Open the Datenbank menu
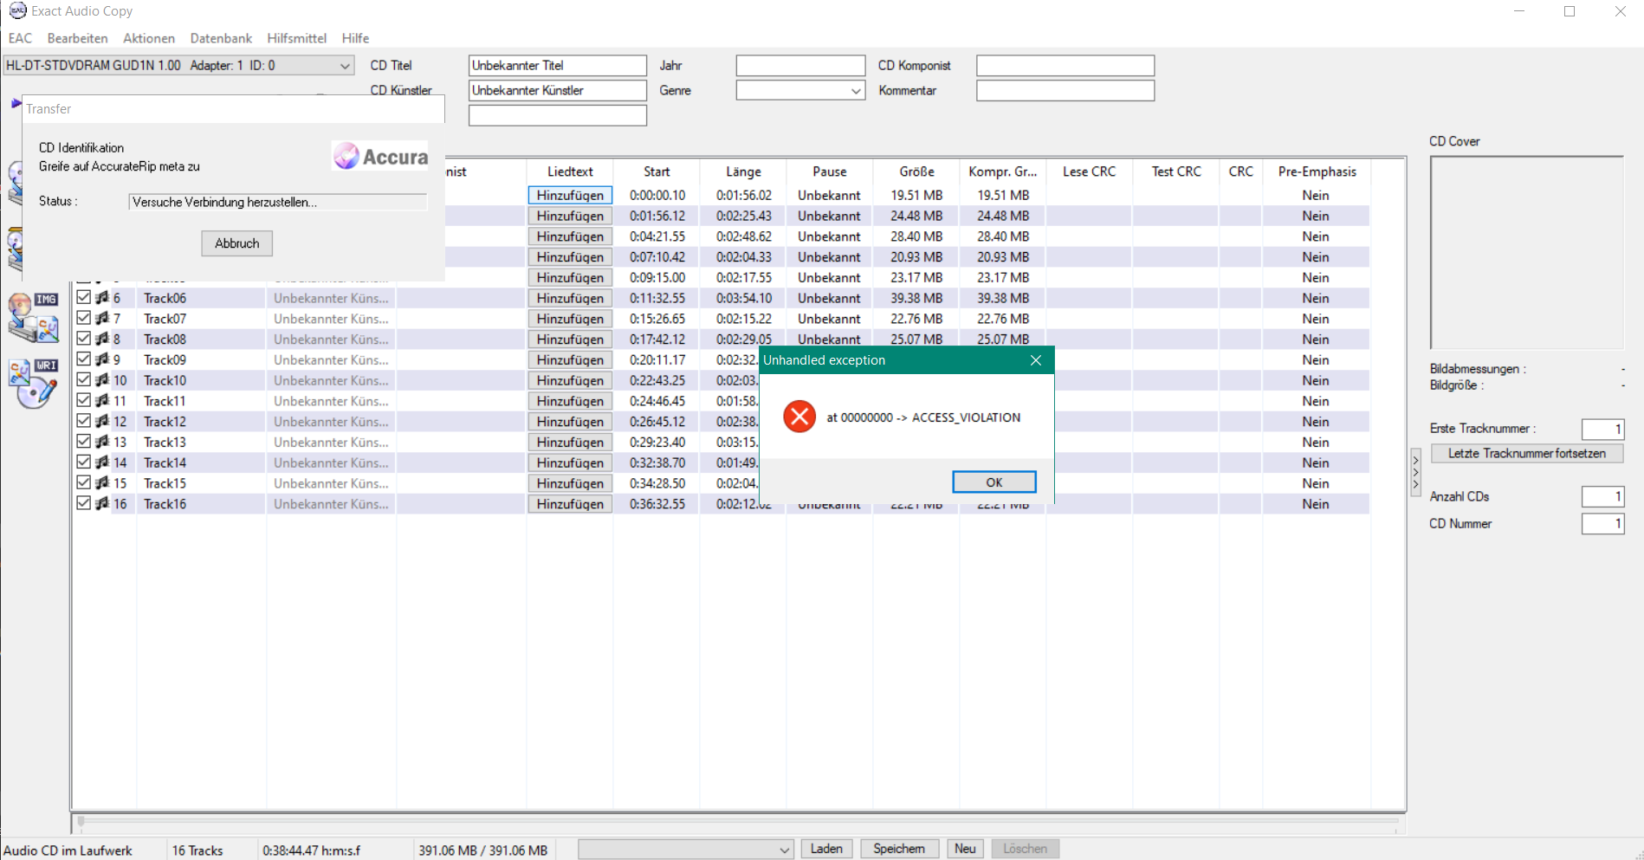Viewport: 1644px width, 860px height. click(221, 38)
